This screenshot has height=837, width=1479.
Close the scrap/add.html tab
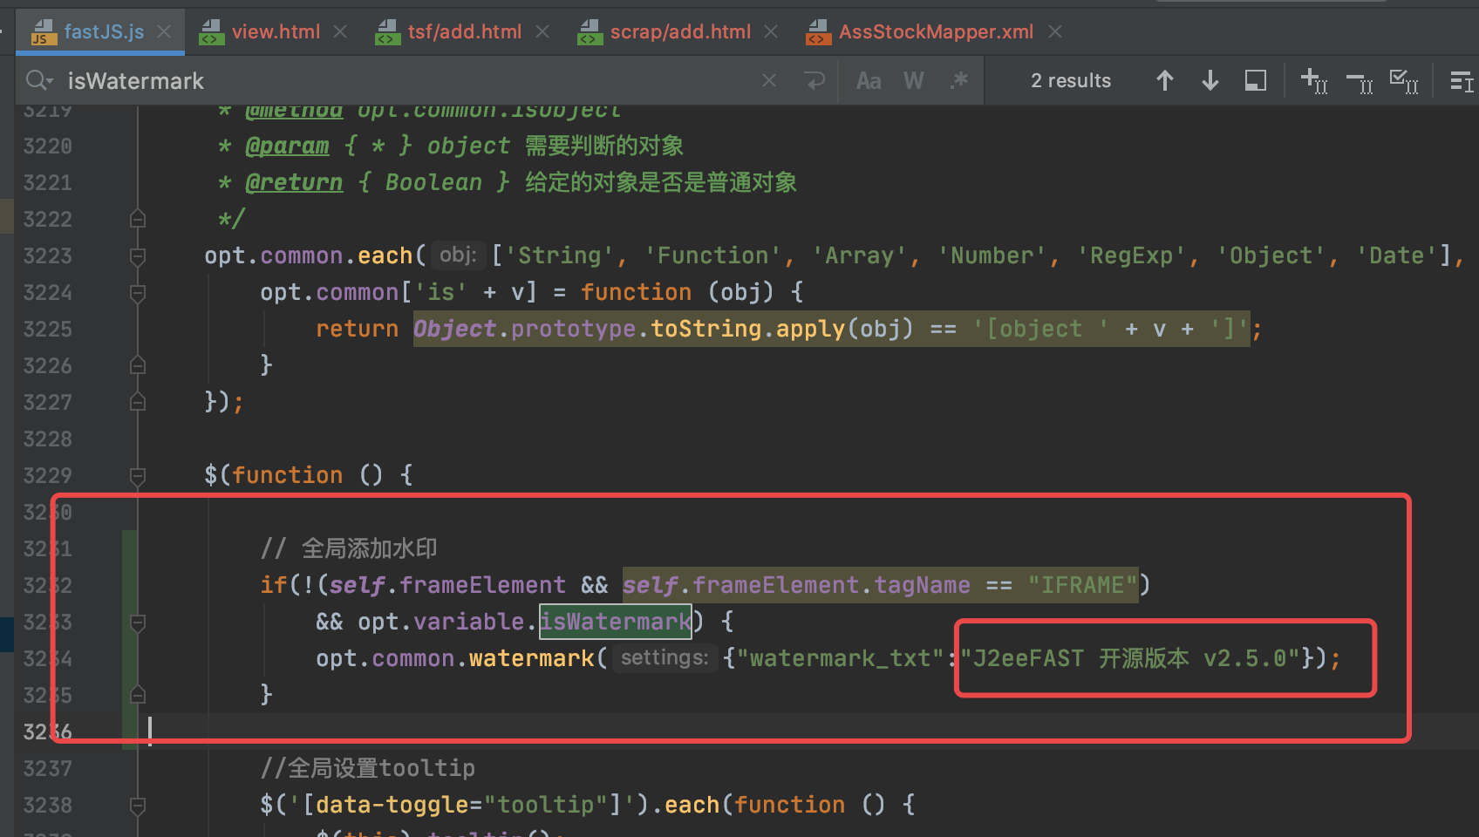coord(771,32)
